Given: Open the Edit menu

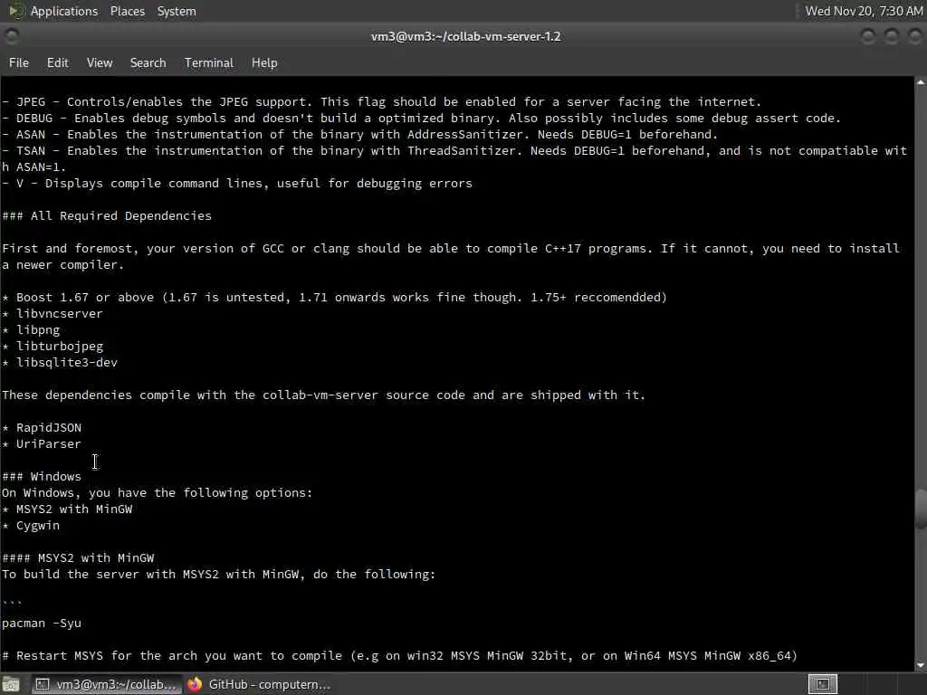Looking at the screenshot, I should click(57, 62).
